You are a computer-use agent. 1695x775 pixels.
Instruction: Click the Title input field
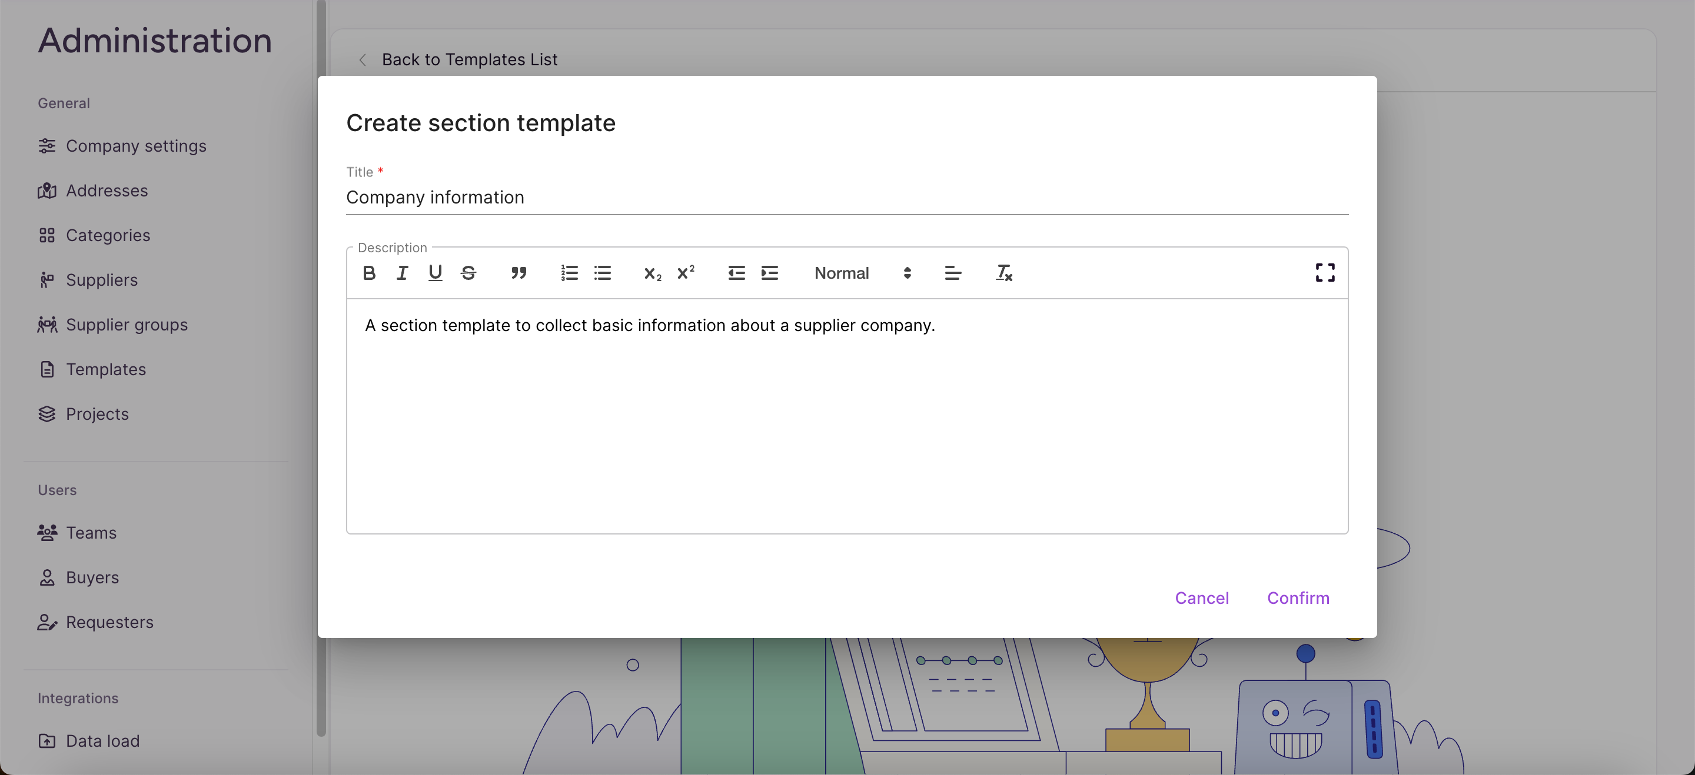[x=847, y=197]
